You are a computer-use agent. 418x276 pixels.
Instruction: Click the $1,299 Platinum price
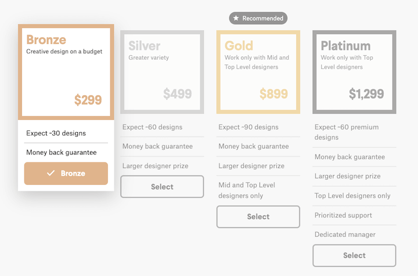pyautogui.click(x=366, y=93)
